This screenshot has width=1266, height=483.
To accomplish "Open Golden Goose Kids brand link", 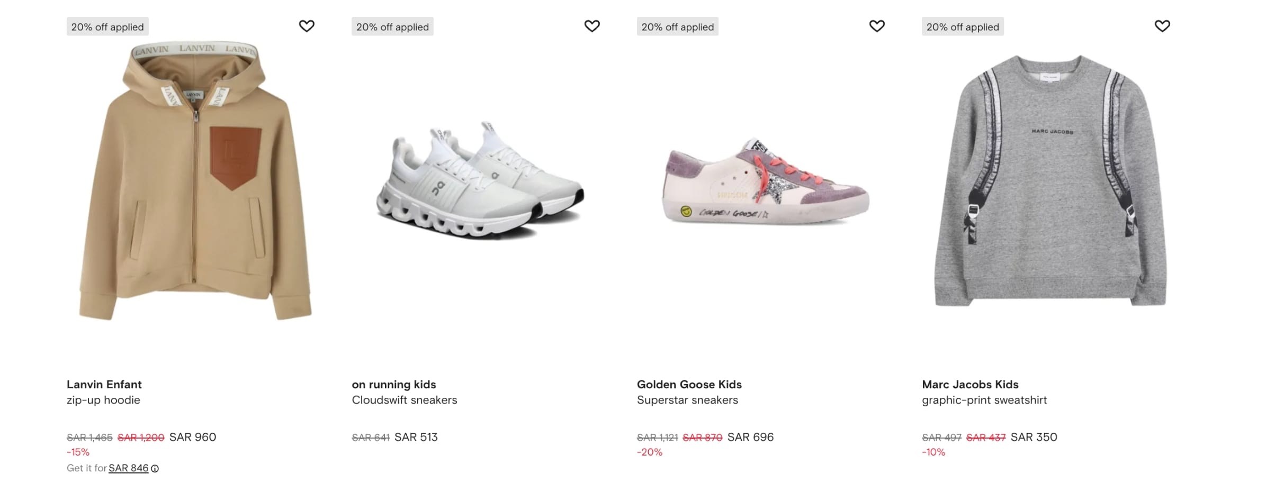I will click(x=689, y=385).
